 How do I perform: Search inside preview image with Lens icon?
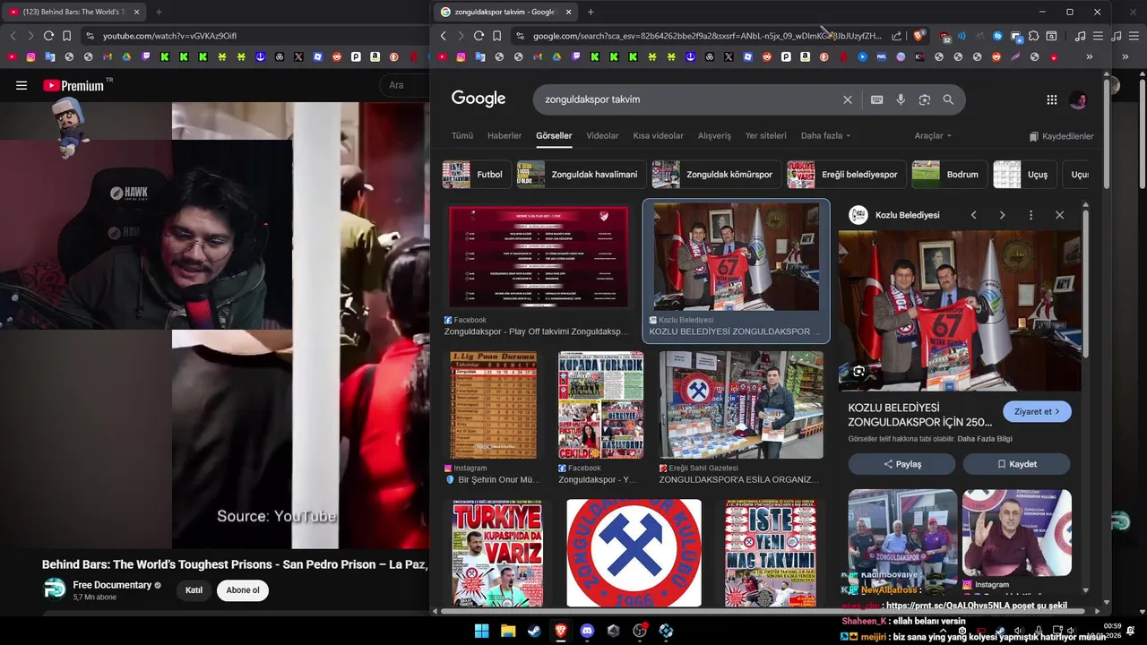(858, 371)
